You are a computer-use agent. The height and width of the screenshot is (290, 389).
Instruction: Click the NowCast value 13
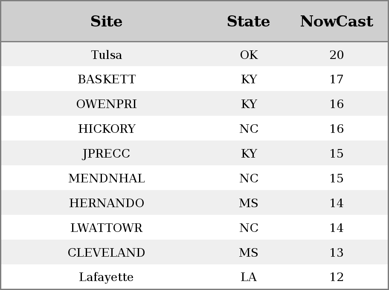click(x=337, y=252)
